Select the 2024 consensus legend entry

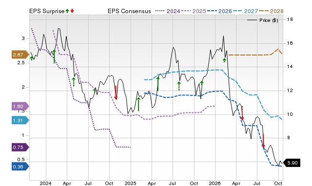[168, 11]
